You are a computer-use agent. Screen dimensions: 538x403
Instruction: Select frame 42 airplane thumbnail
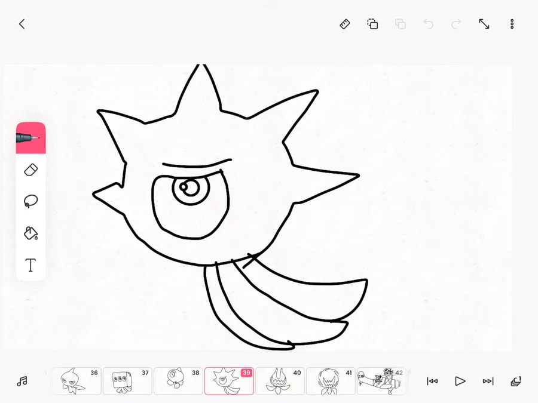point(381,381)
